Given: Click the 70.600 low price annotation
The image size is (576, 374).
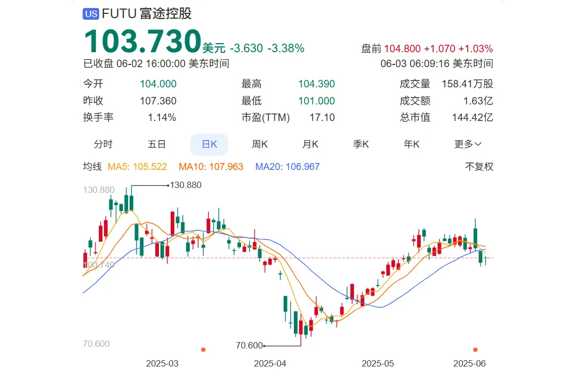Looking at the screenshot, I should pos(249,345).
